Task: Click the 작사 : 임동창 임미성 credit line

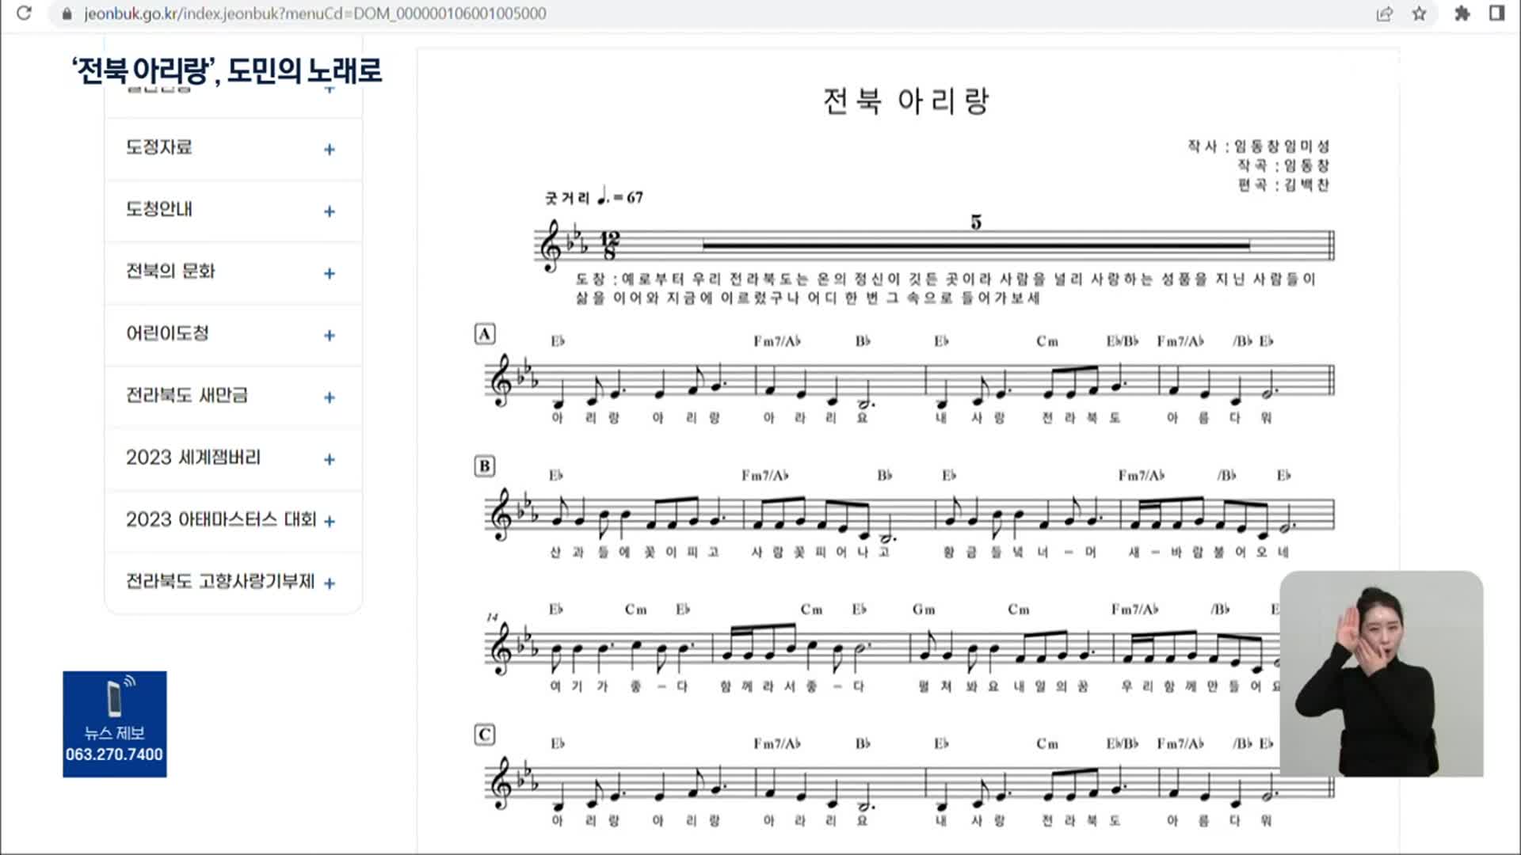Action: (1258, 146)
